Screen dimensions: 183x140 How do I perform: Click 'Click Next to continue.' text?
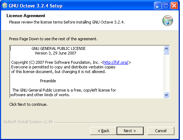coord(28,104)
